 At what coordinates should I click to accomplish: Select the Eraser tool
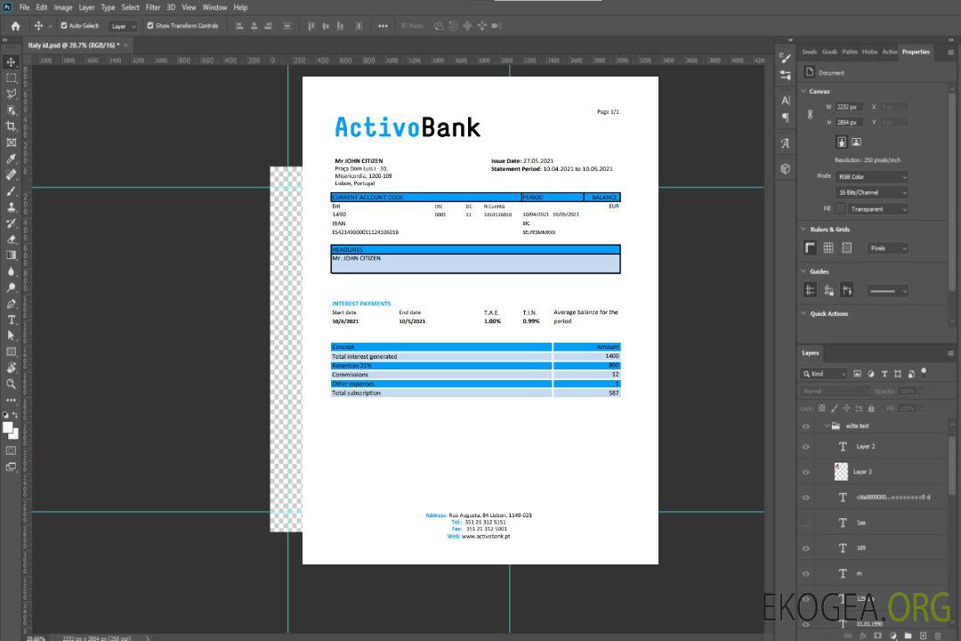coord(11,239)
